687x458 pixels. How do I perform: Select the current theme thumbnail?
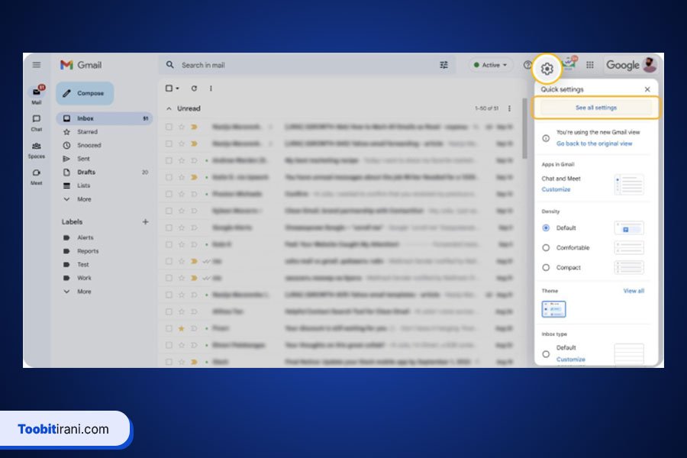[x=553, y=309]
